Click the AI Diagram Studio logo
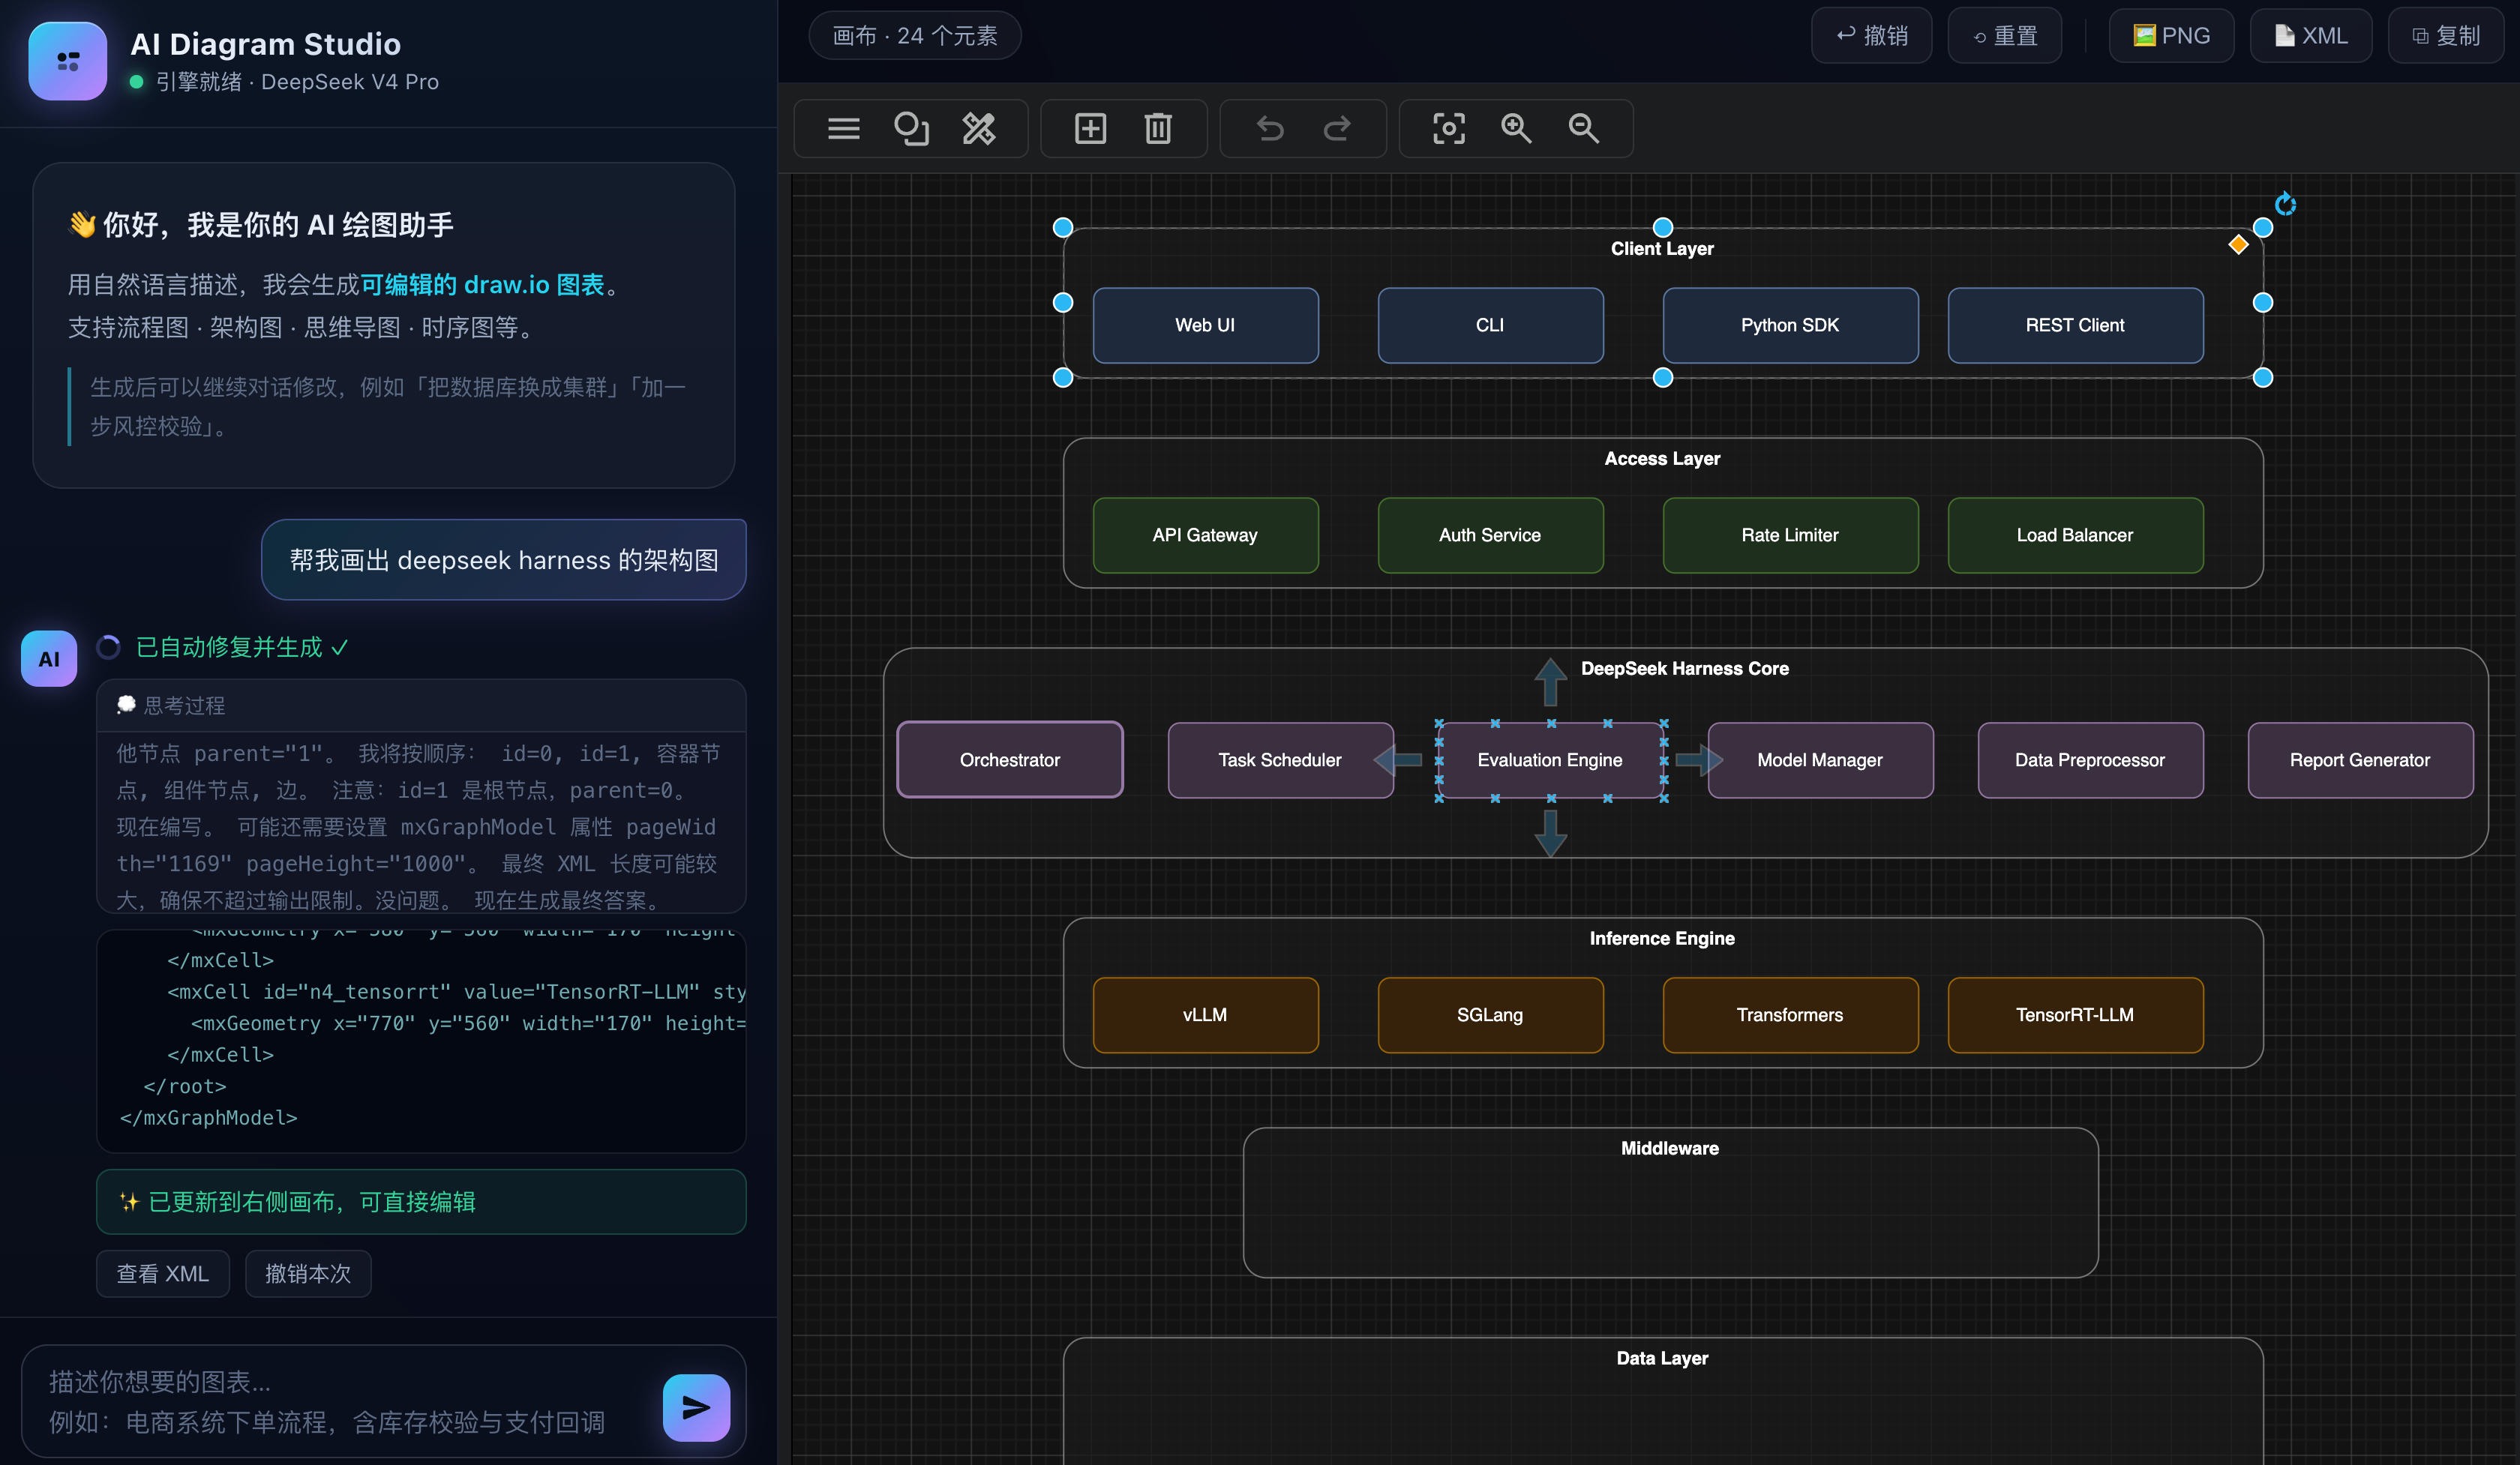The height and width of the screenshot is (1465, 2520). click(68, 61)
